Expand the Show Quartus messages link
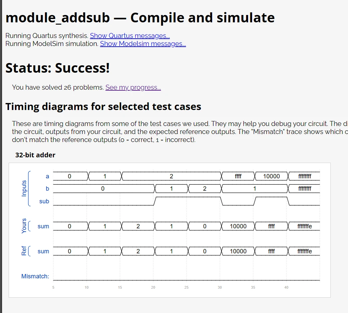The width and height of the screenshot is (348, 313). (x=130, y=36)
